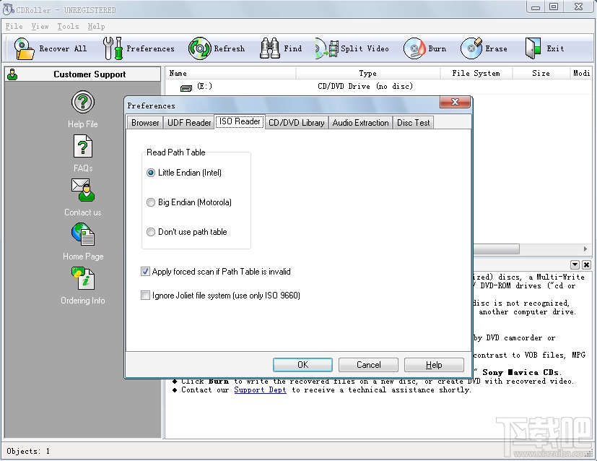Close the info pane with X button

point(586,264)
